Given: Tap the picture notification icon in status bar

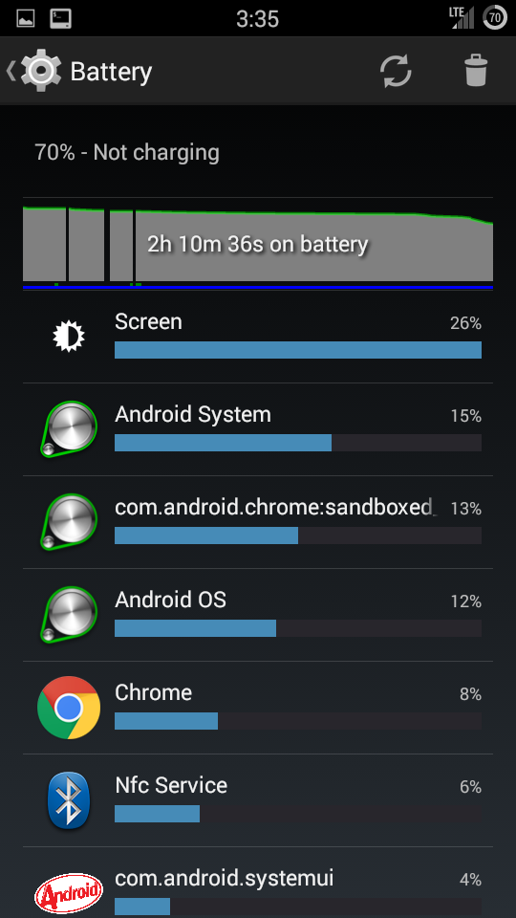Looking at the screenshot, I should tap(26, 19).
